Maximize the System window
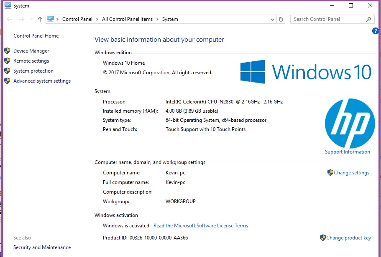Screen dimensions: 381x257 351,5
